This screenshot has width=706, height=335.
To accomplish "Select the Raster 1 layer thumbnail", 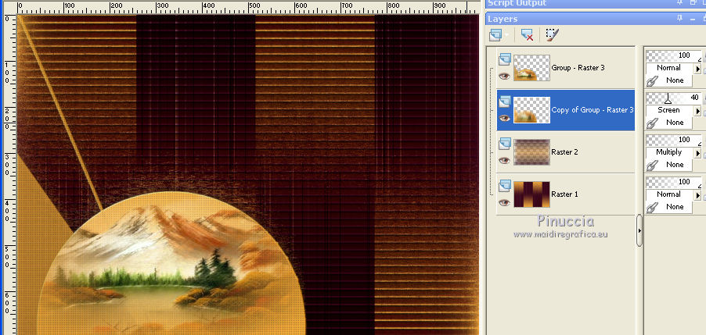I will (531, 194).
